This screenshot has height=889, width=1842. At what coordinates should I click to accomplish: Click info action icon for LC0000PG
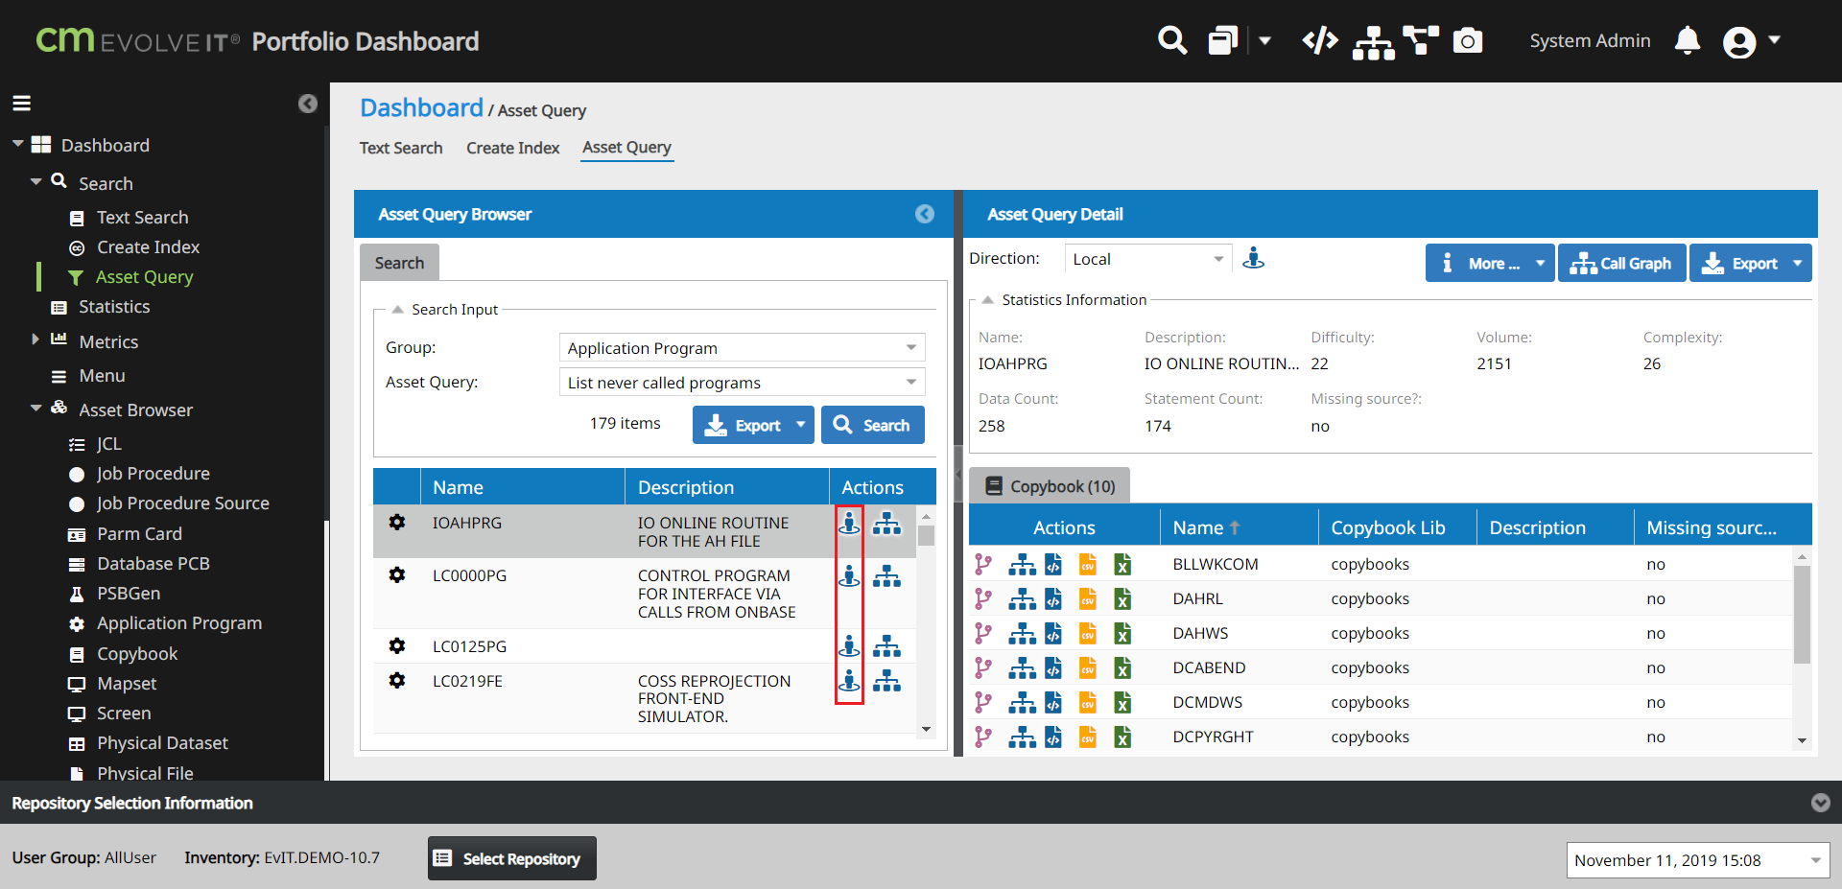(x=849, y=575)
